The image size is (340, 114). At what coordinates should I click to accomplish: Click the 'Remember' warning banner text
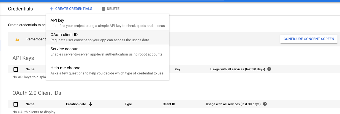coord(36,39)
